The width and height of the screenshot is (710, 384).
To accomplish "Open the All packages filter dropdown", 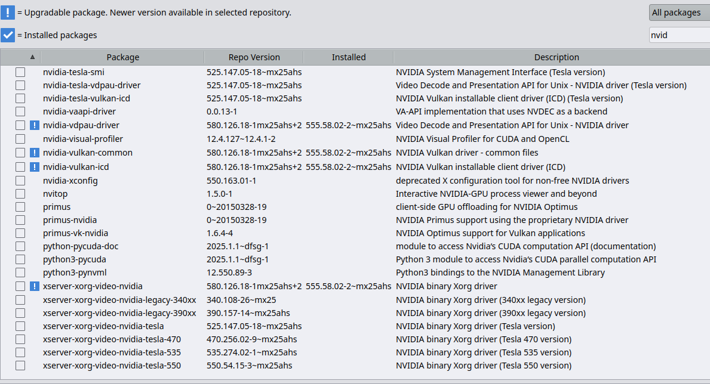I will [678, 13].
